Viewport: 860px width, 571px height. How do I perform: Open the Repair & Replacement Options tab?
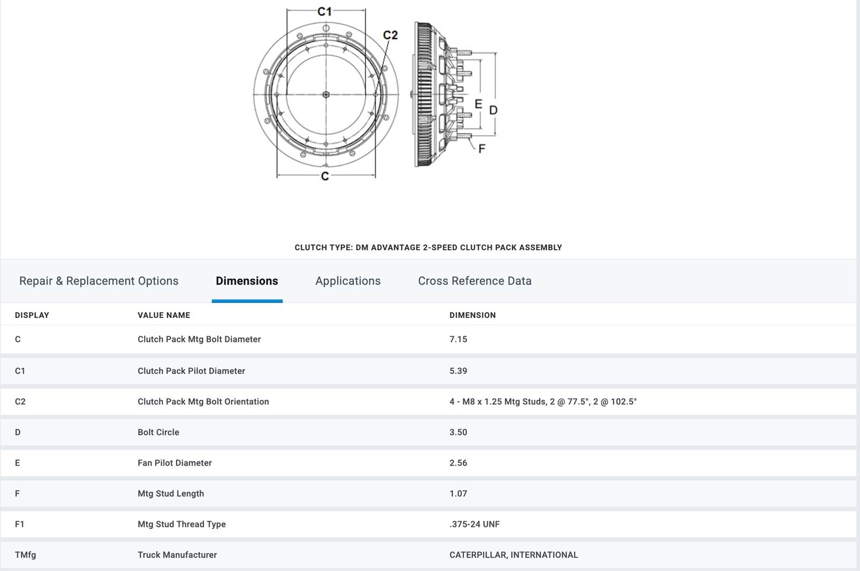point(99,281)
